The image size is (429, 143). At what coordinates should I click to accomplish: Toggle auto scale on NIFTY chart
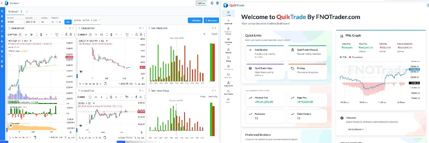pyautogui.click(x=73, y=138)
